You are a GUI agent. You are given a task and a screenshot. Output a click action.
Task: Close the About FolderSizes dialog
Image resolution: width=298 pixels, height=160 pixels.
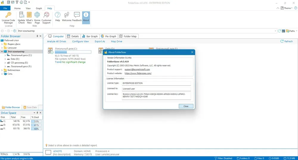coord(186,106)
